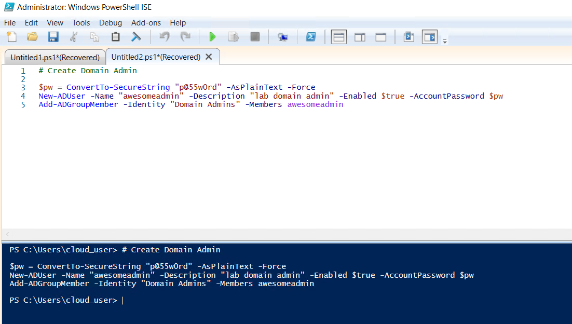Click the Undo arrow icon

(x=165, y=37)
